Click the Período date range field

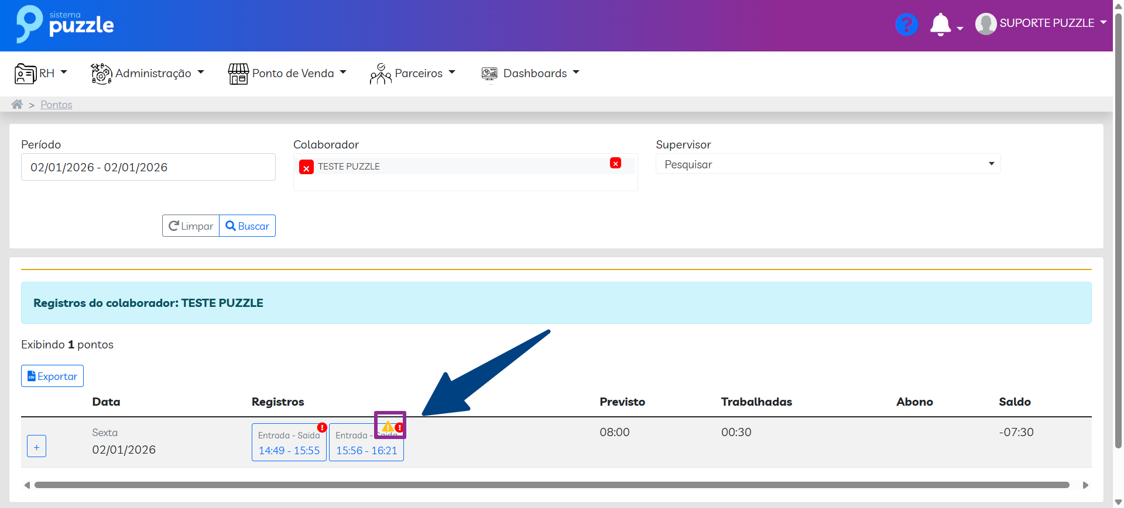tap(148, 167)
